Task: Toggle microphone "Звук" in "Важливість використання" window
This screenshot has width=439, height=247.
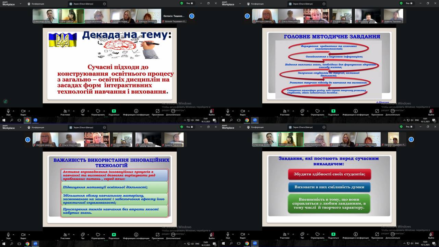Action: (x=8, y=235)
